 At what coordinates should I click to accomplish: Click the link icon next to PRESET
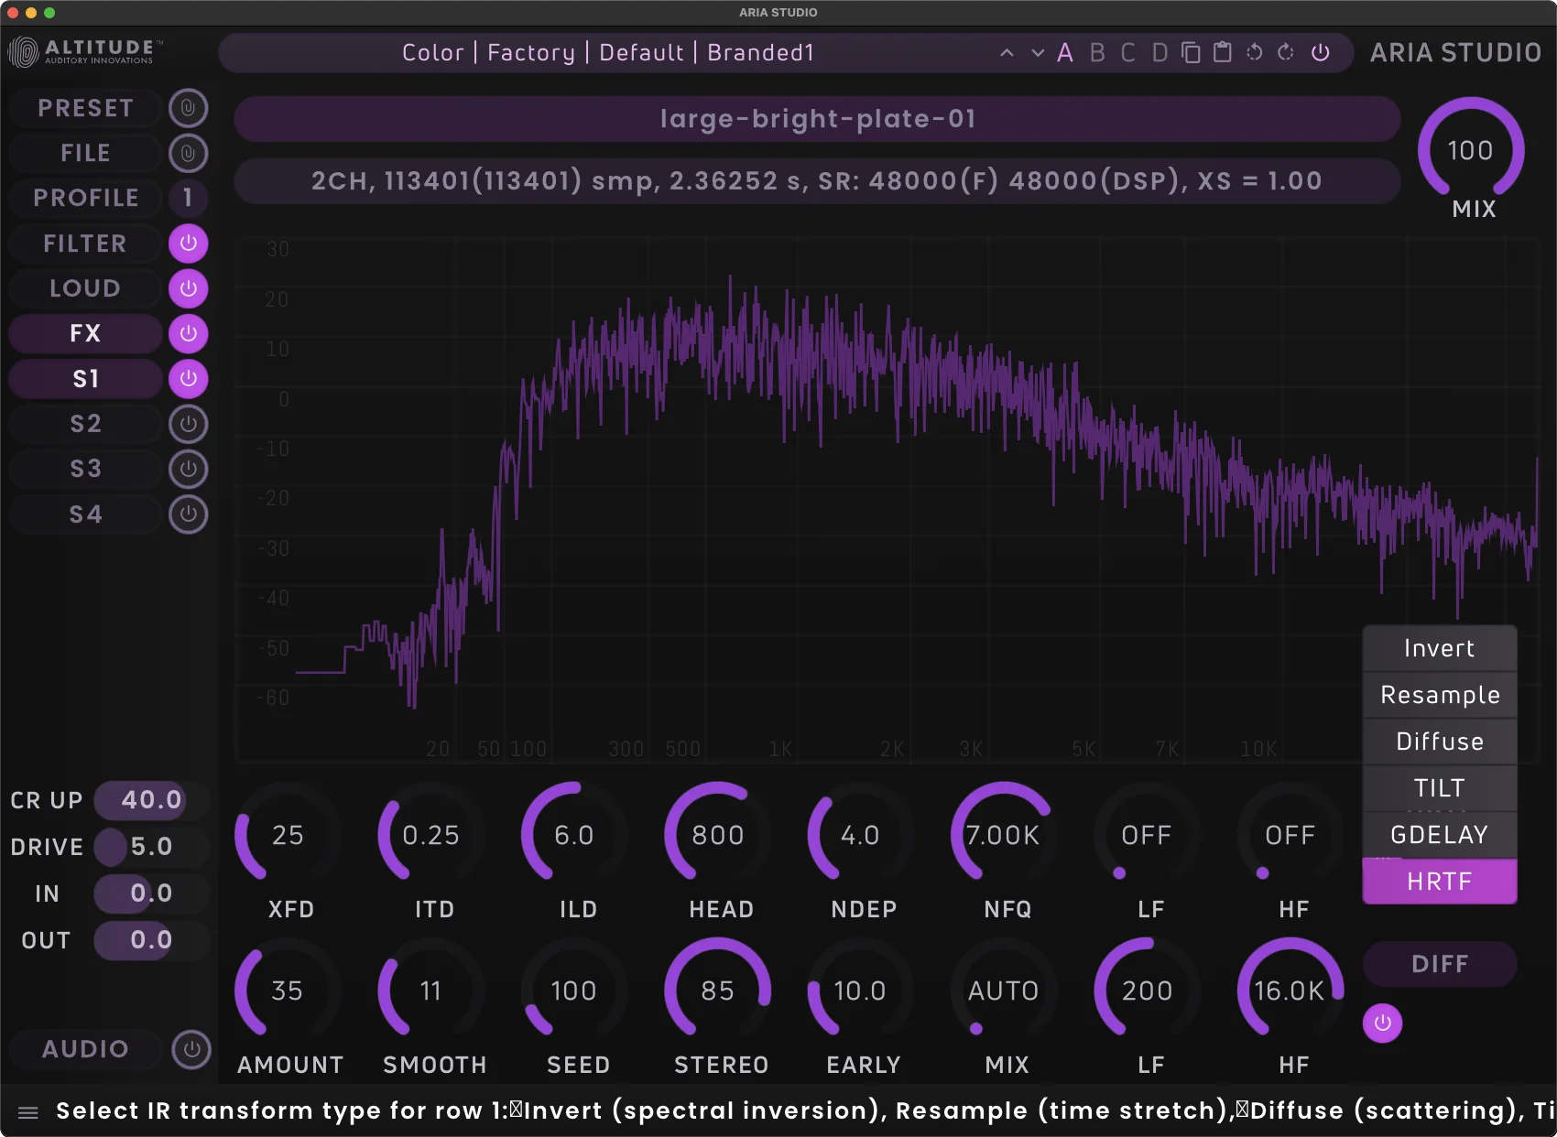tap(189, 107)
